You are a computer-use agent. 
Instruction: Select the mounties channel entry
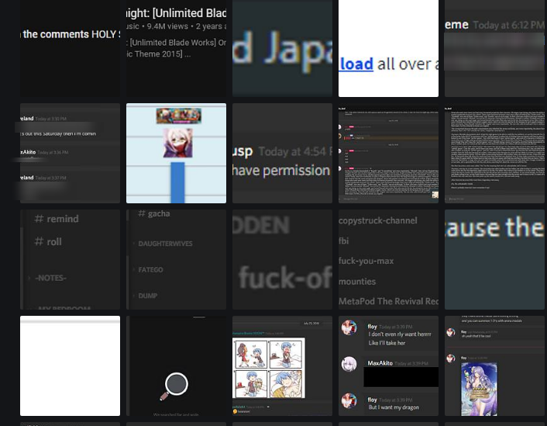(x=357, y=282)
